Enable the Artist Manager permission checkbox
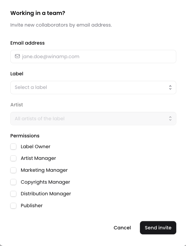This screenshot has height=246, width=186. click(13, 158)
